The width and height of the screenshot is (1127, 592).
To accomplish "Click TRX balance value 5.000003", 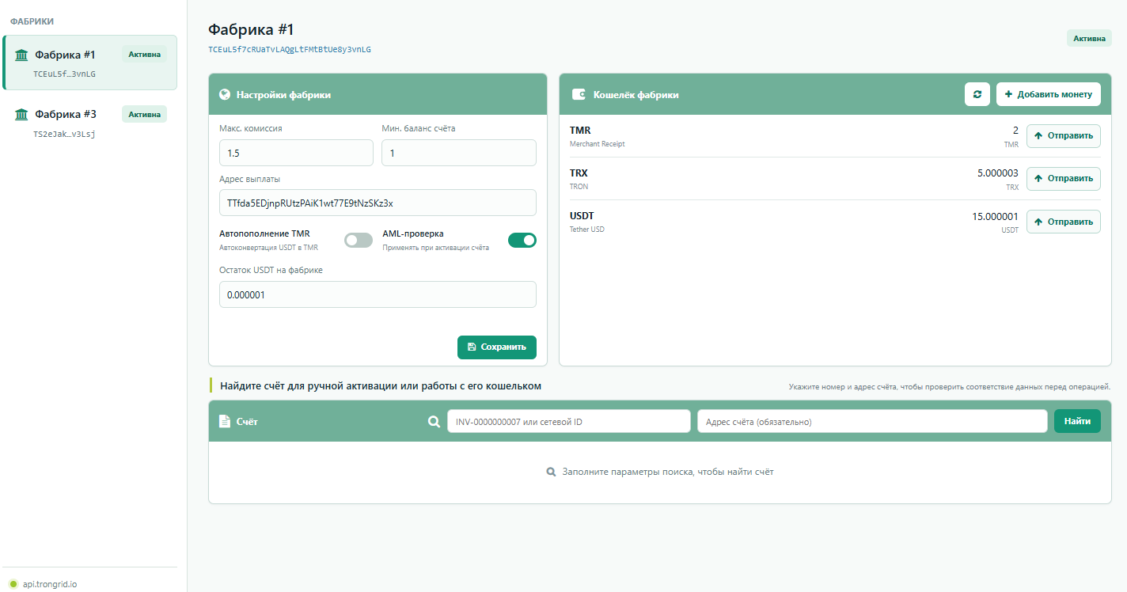I will (x=998, y=173).
